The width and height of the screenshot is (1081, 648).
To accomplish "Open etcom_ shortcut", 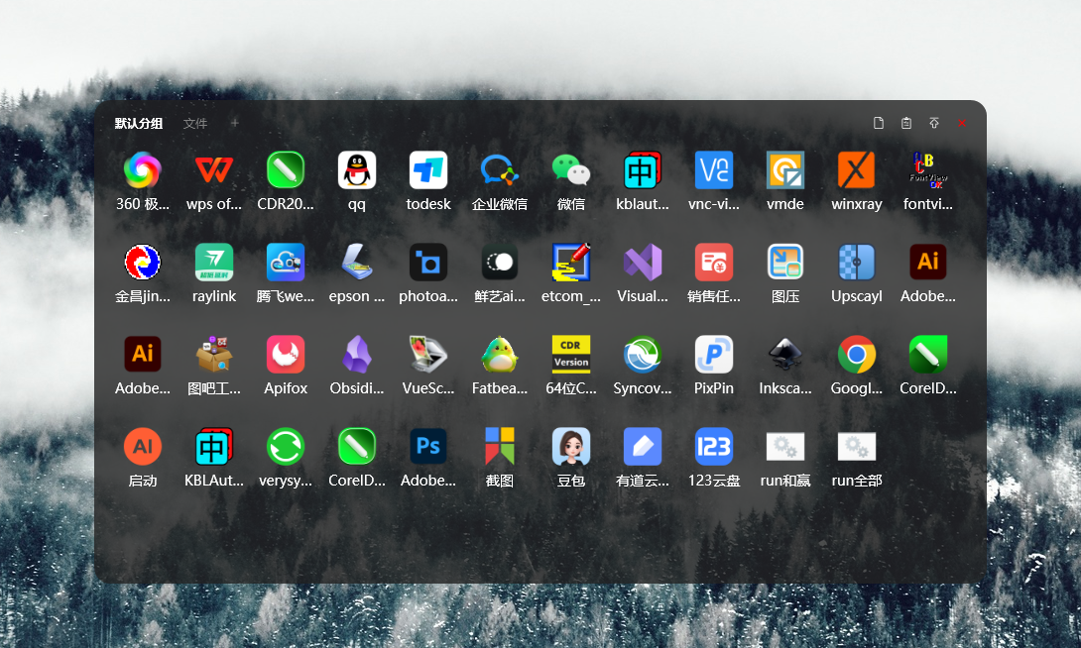I will (x=571, y=263).
